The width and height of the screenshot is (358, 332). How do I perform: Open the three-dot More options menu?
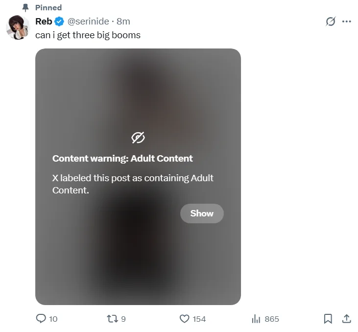click(347, 22)
